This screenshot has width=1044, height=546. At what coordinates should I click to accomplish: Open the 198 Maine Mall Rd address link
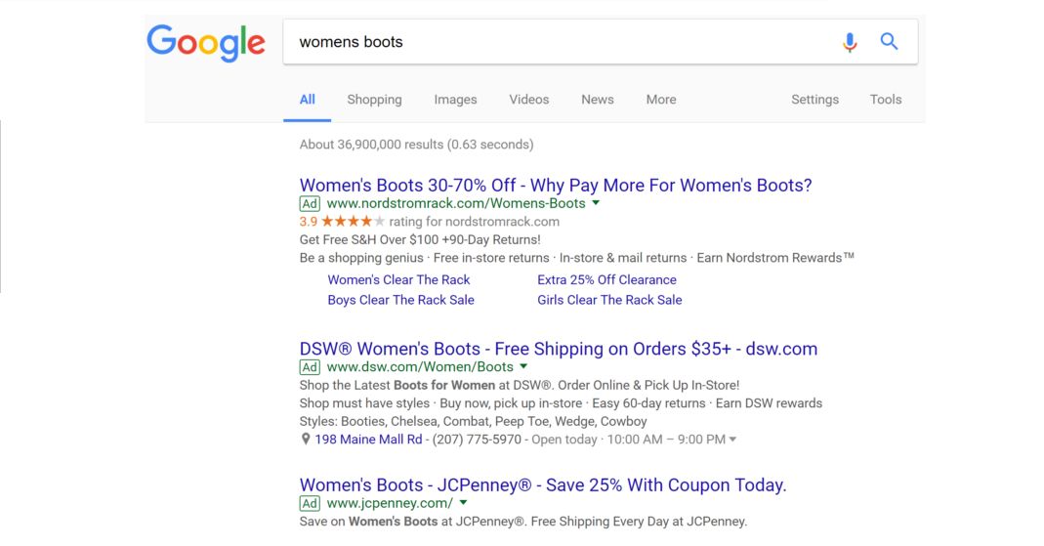[368, 440]
